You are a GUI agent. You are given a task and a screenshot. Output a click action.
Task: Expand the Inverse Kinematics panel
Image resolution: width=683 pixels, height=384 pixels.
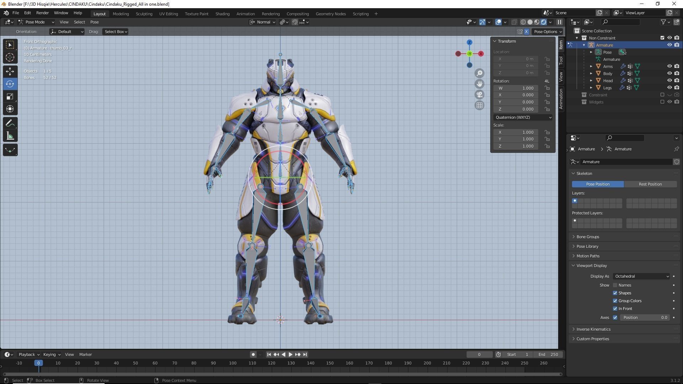pyautogui.click(x=593, y=329)
